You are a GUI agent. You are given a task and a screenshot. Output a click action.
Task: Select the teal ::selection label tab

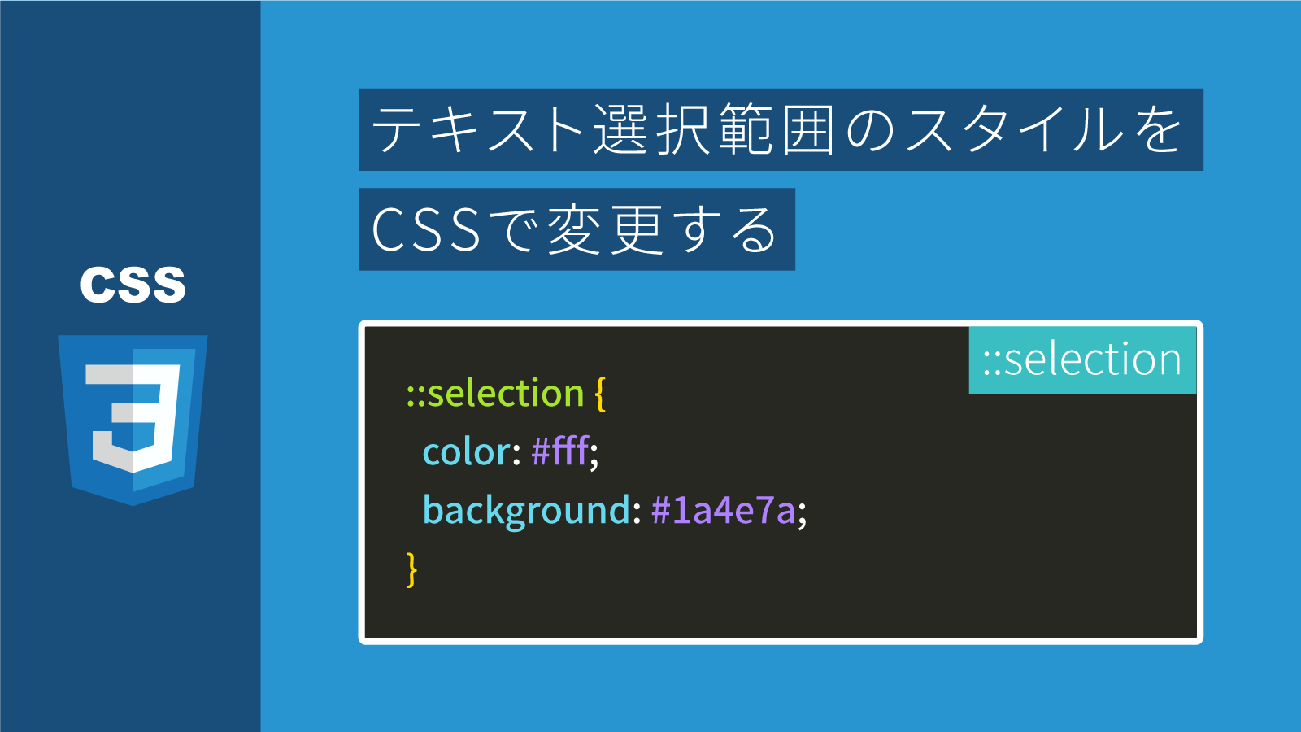(1081, 359)
